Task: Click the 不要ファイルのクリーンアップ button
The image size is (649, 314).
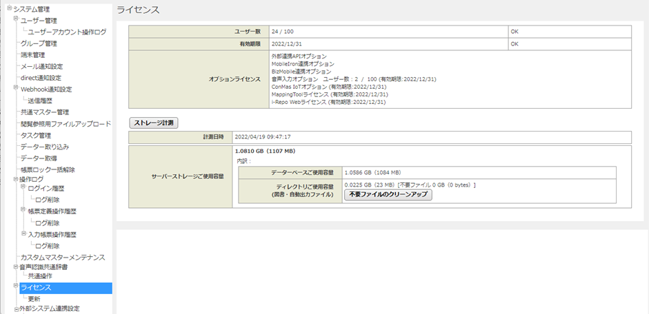Action: (388, 195)
